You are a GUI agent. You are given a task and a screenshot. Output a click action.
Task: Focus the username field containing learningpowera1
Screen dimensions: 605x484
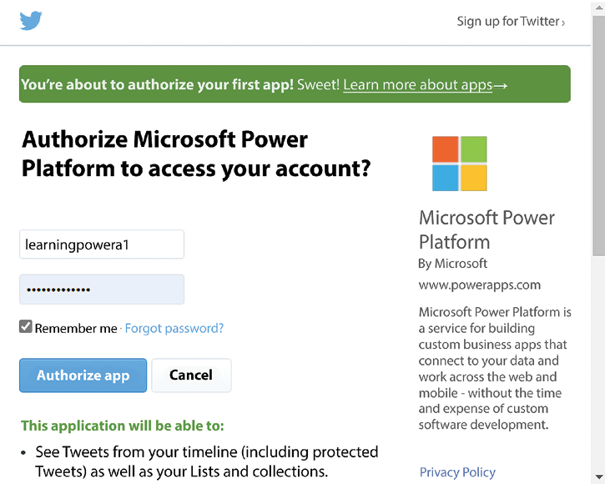(x=102, y=245)
